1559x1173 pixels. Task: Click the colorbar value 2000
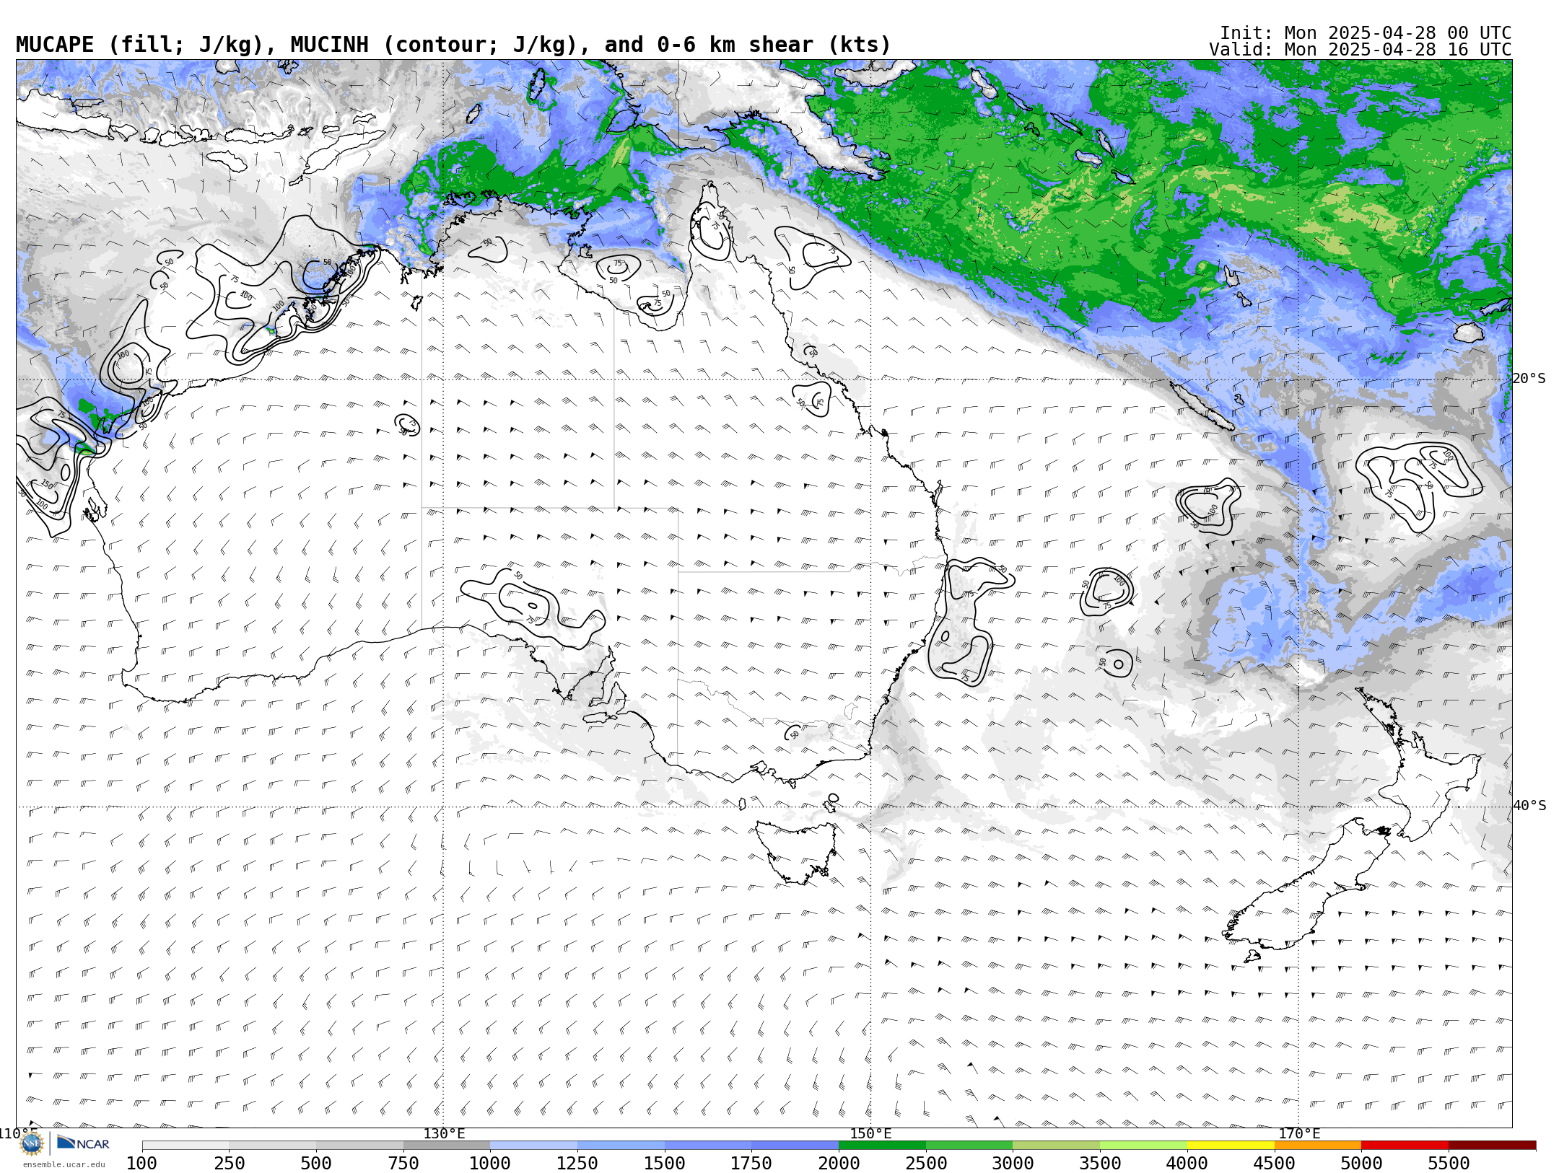[839, 1164]
